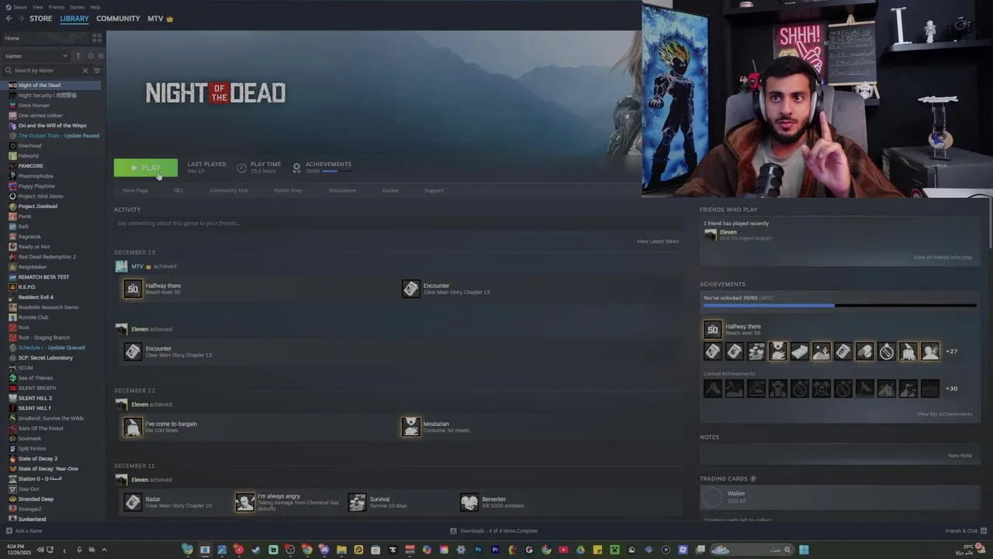This screenshot has height=559, width=993.
Task: Click the I've come to bargain achievement icon
Action: point(133,427)
